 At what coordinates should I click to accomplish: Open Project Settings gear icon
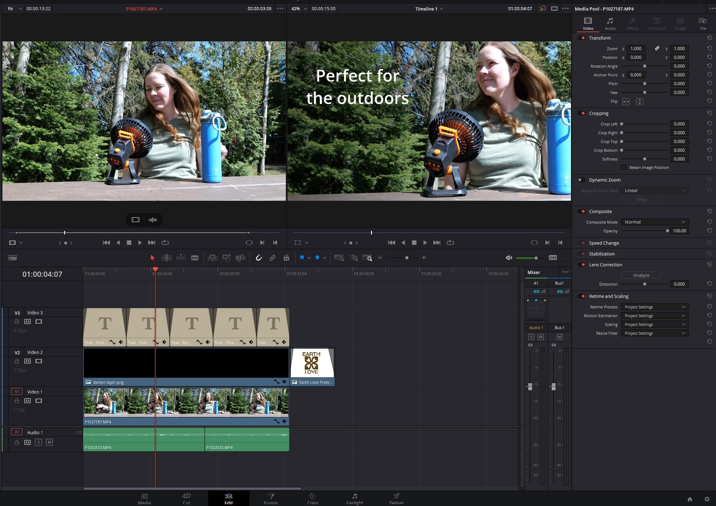pos(707,499)
